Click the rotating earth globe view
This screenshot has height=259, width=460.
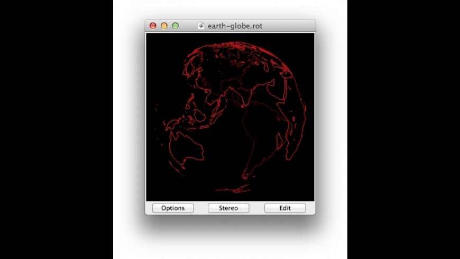(231, 117)
